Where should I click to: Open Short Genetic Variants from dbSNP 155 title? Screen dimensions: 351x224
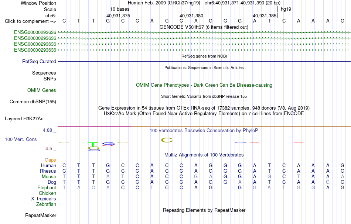[204, 96]
